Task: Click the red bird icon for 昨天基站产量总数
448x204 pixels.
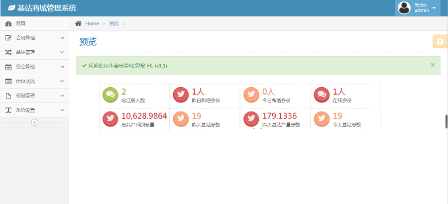Action: click(x=251, y=119)
